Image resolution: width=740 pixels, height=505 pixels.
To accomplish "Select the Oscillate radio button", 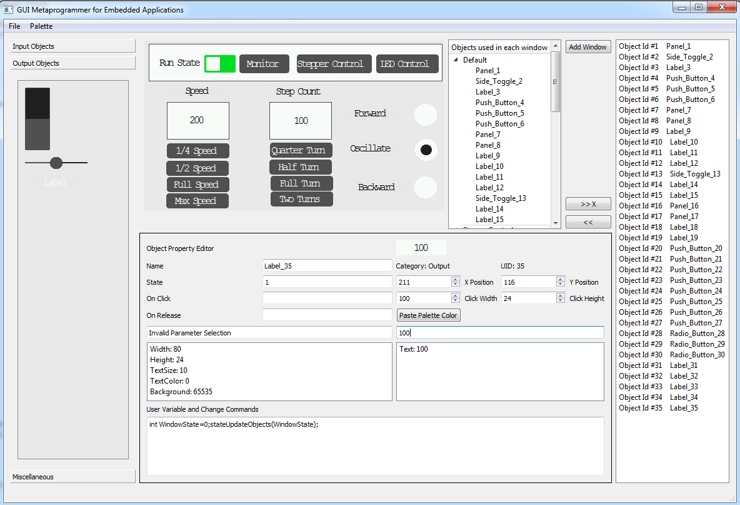I will [x=426, y=150].
